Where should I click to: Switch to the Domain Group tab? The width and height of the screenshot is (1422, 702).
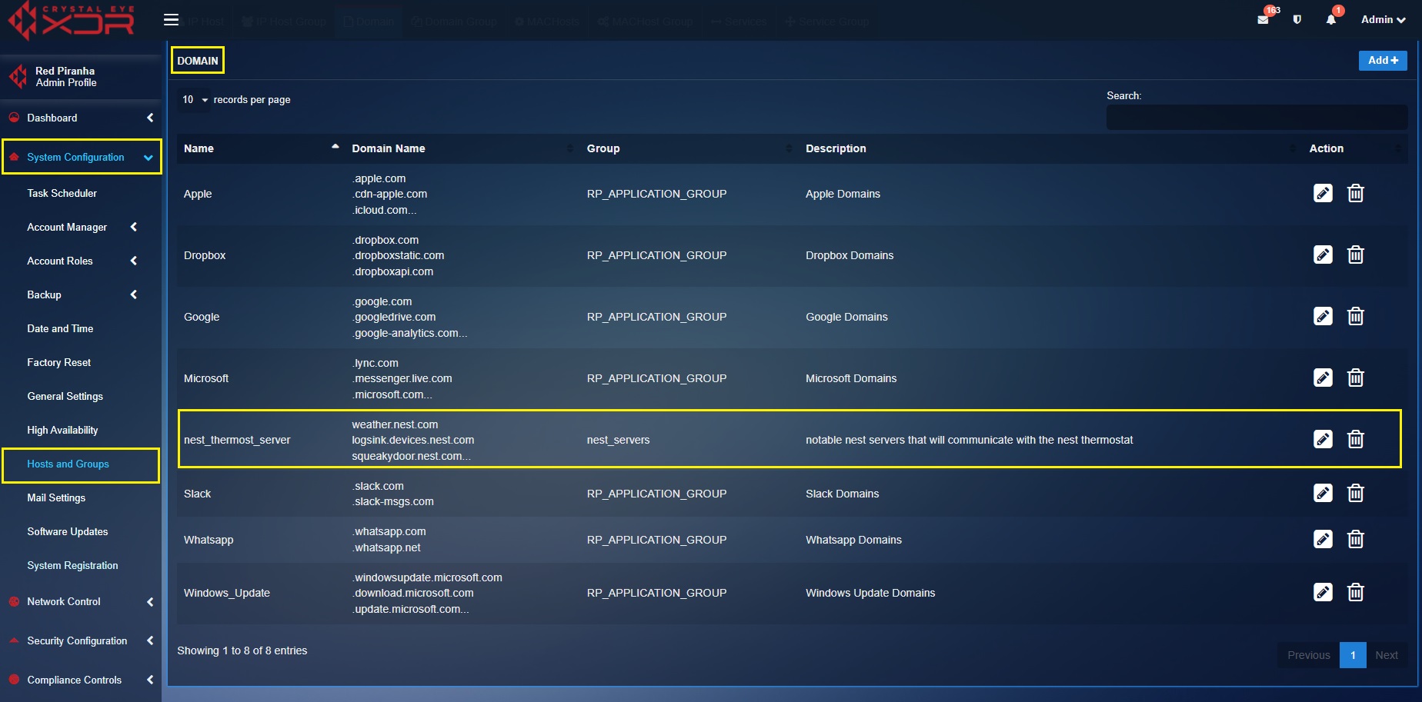click(x=454, y=22)
